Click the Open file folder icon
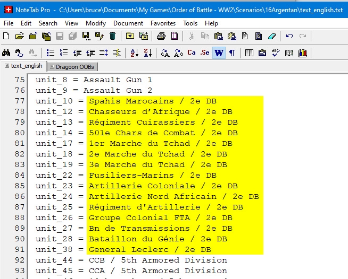 click(x=19, y=36)
